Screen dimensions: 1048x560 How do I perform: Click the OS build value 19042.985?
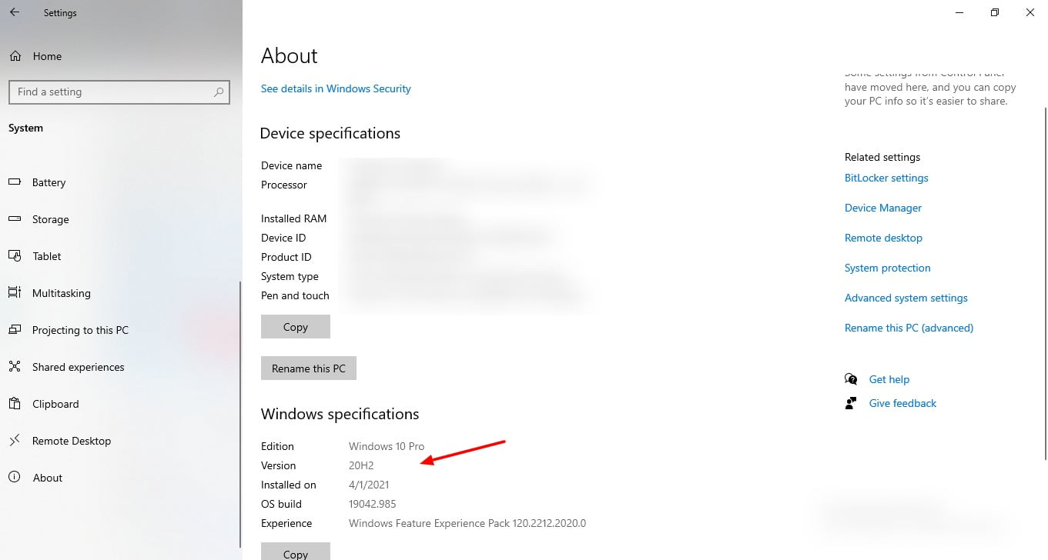pyautogui.click(x=373, y=504)
